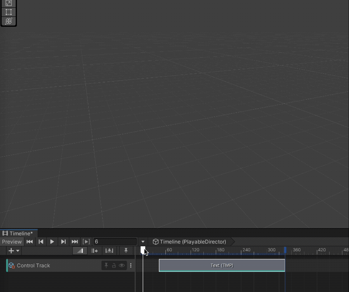Step forward to the next frame

pyautogui.click(x=63, y=242)
